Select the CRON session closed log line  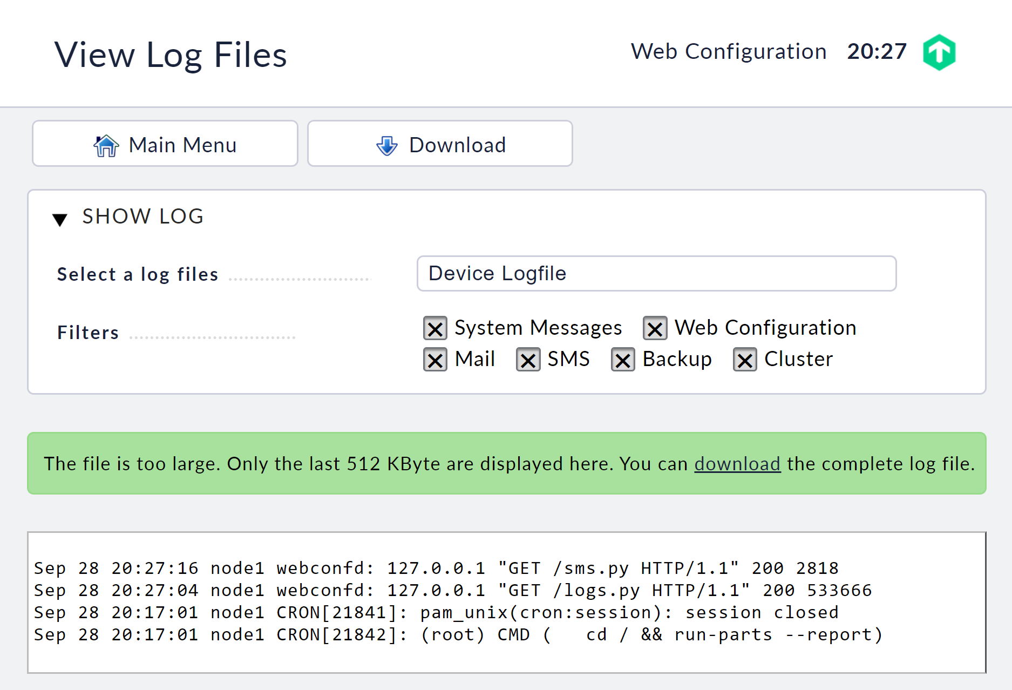click(x=436, y=612)
